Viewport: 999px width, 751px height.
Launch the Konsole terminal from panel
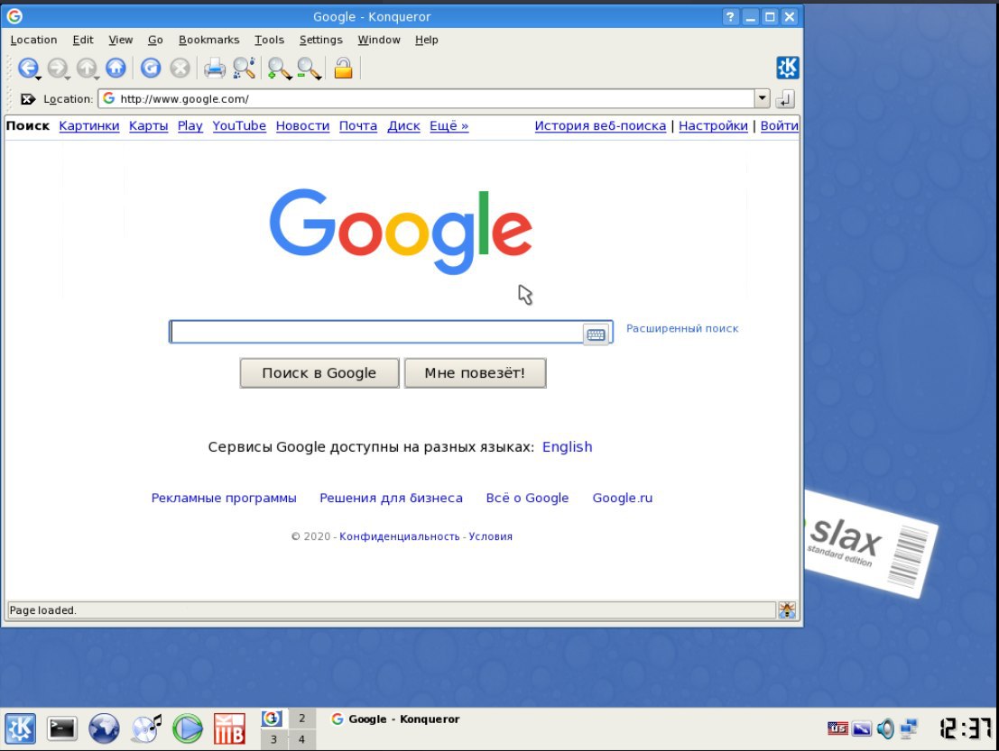(x=61, y=728)
